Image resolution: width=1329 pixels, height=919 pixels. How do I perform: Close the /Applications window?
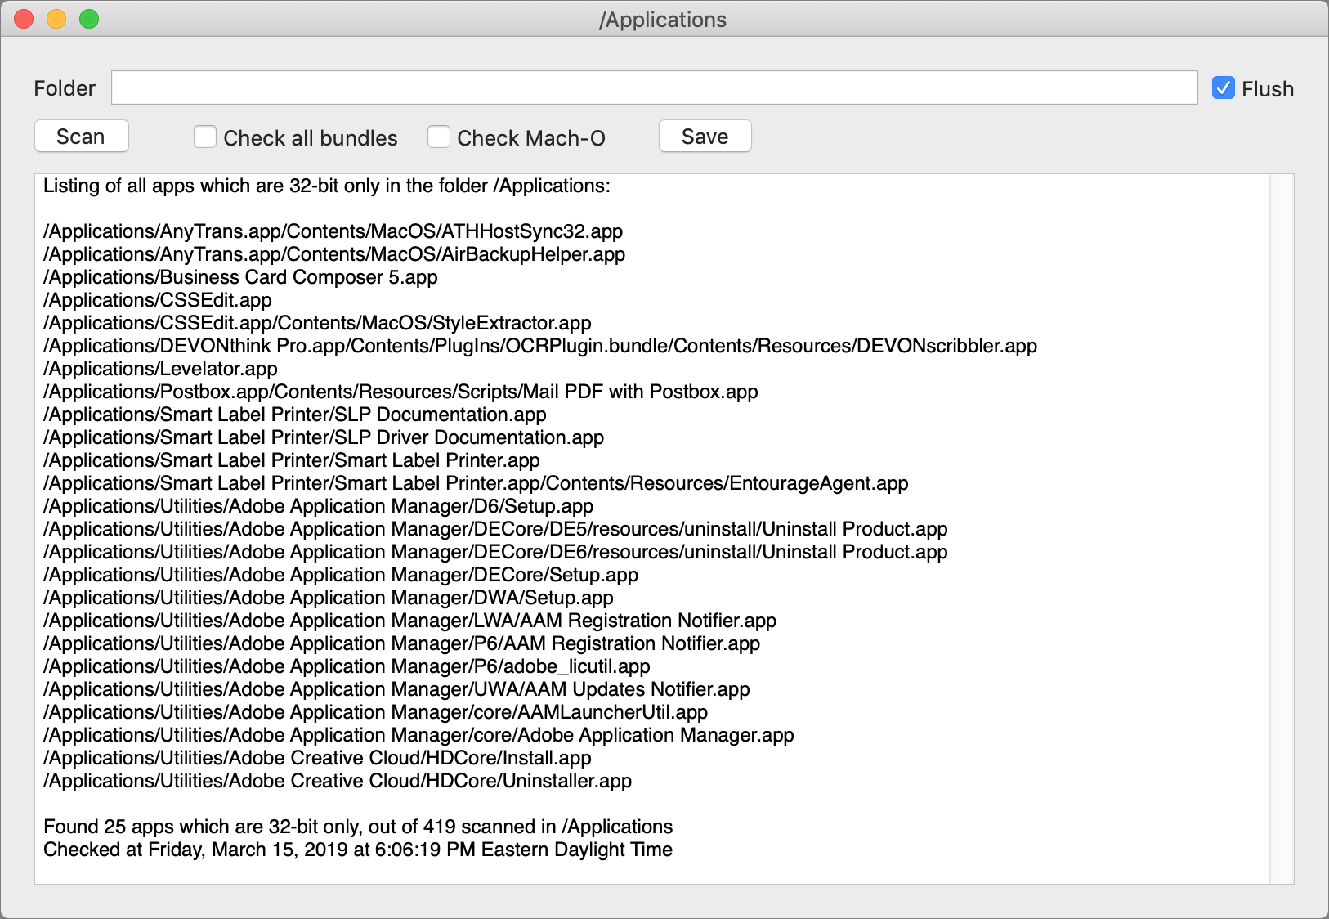tap(24, 19)
